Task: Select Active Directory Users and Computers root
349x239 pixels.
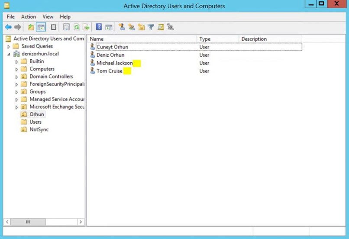Action: [x=48, y=38]
